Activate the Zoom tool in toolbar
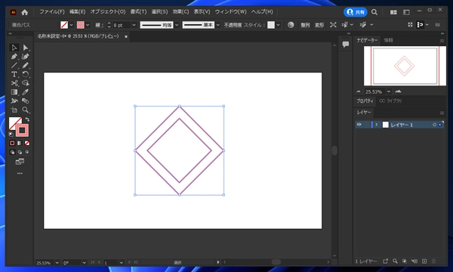The width and height of the screenshot is (453, 272). click(26, 110)
